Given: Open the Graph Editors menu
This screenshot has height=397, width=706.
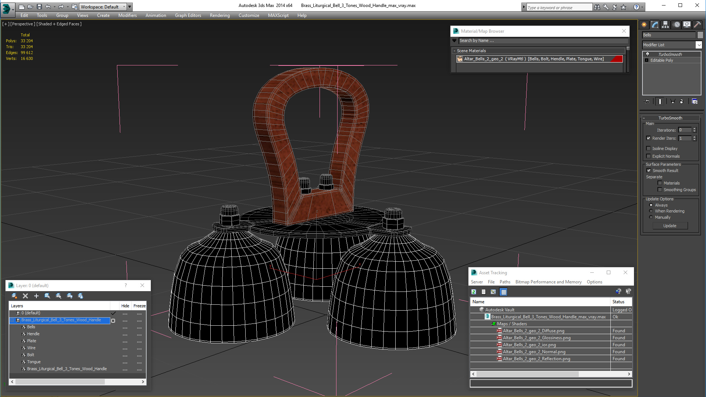Looking at the screenshot, I should coord(188,15).
